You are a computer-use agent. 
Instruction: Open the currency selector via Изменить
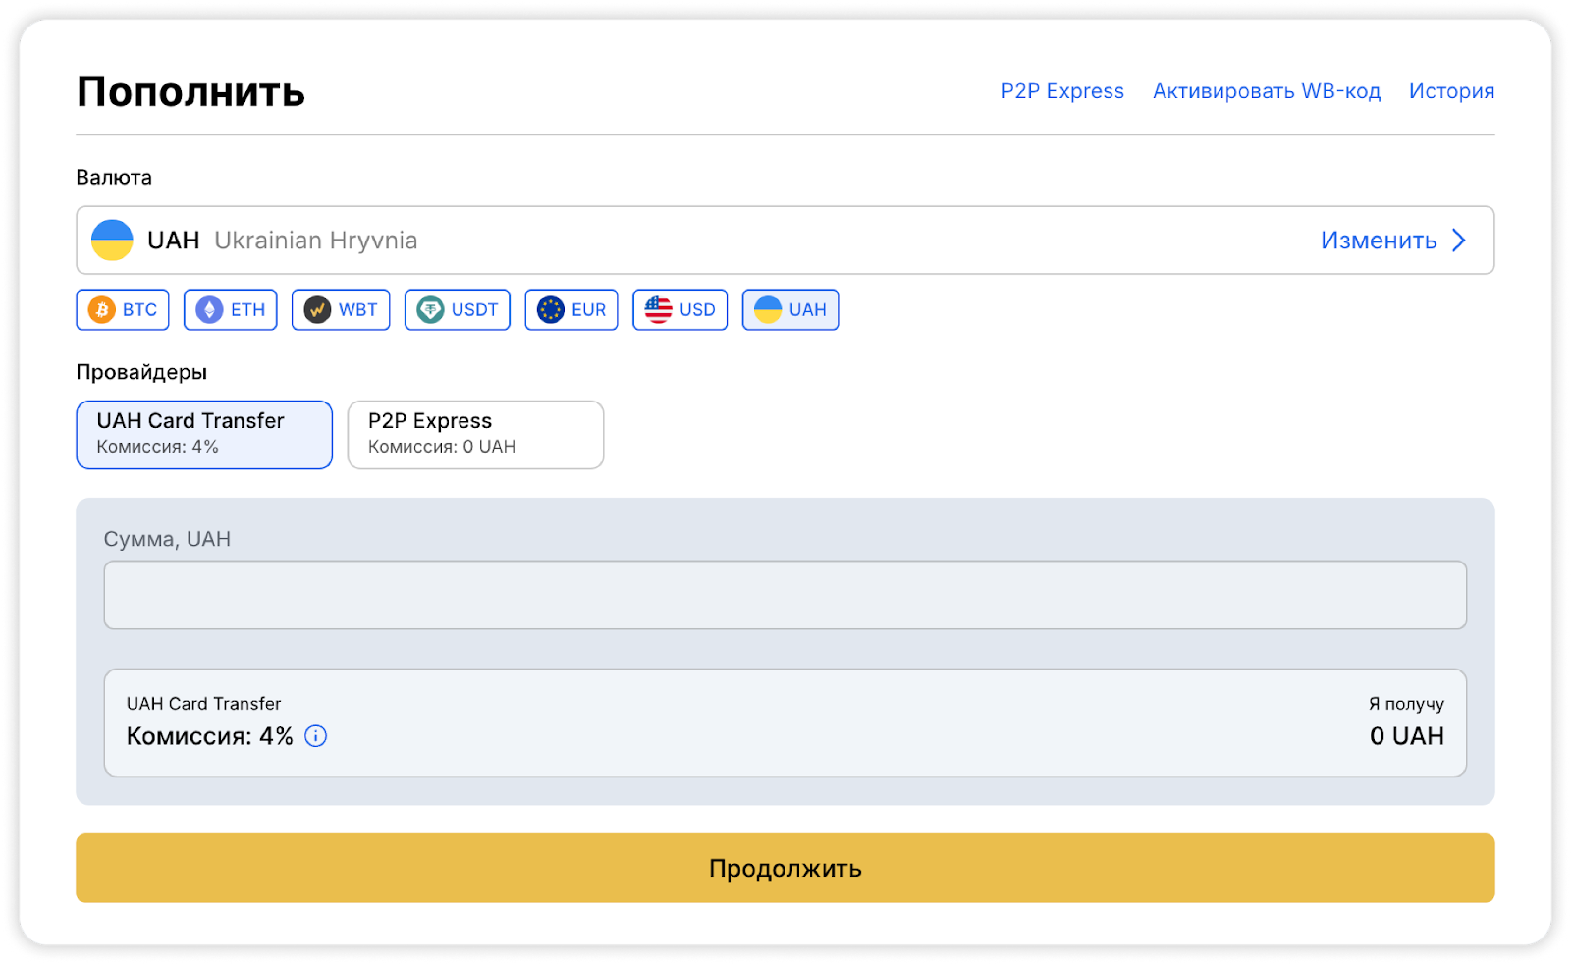1378,241
